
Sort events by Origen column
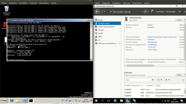point(158,86)
